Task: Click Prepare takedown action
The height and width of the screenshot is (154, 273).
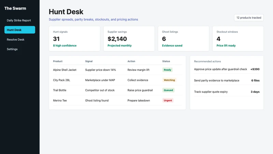Action: click(x=139, y=100)
